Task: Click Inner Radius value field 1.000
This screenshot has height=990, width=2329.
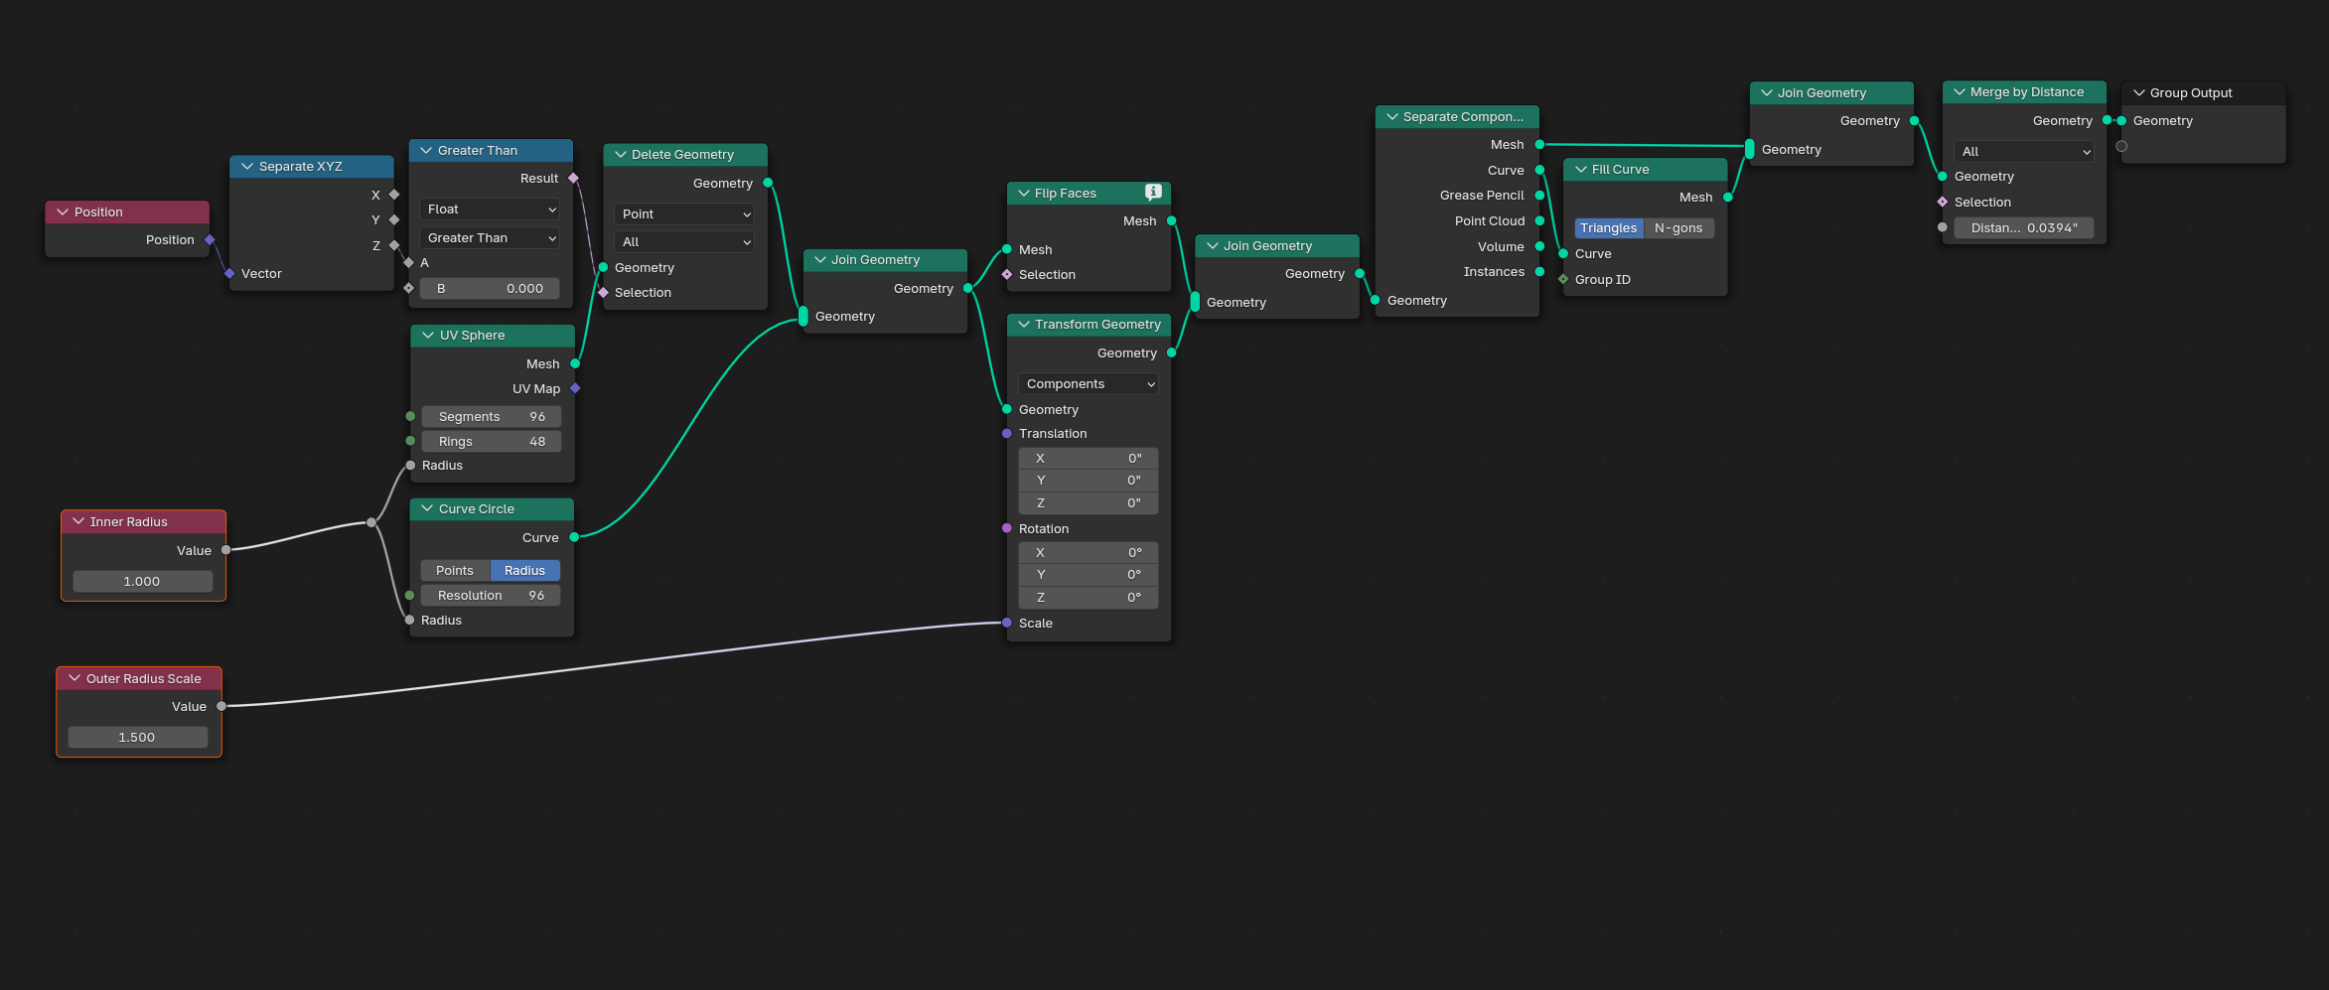Action: (x=142, y=581)
